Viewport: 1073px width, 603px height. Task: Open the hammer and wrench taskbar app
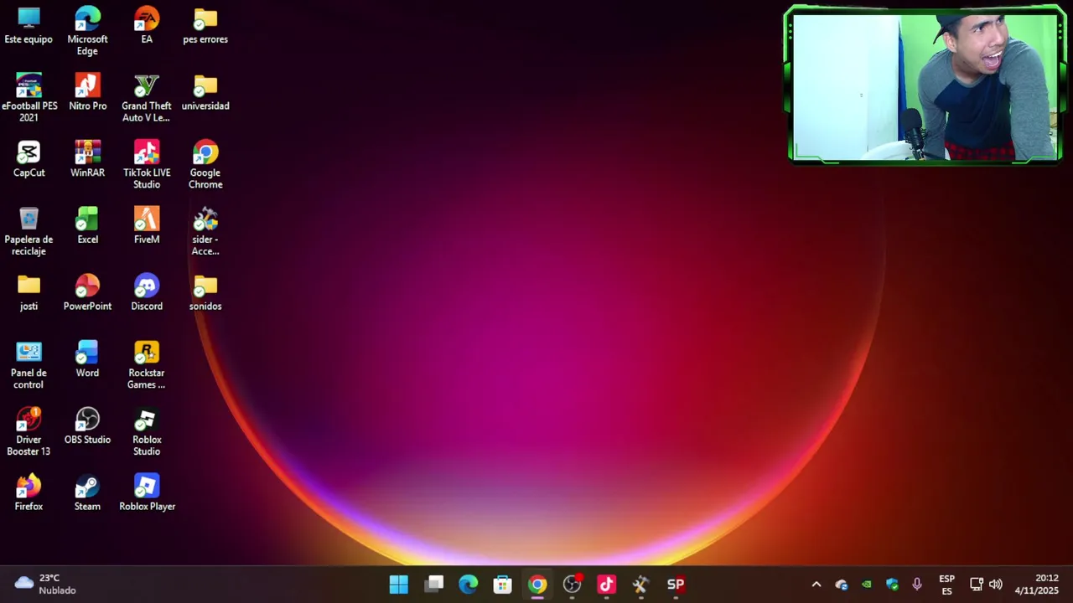(640, 585)
